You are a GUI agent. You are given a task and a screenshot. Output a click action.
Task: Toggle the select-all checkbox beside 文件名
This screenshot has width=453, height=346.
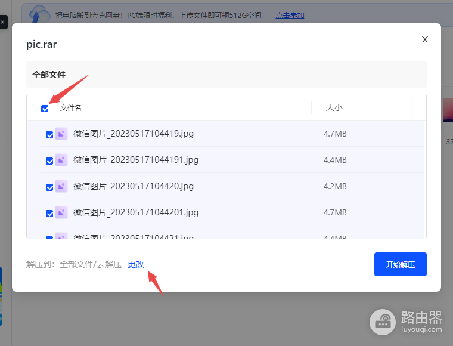[x=45, y=109]
